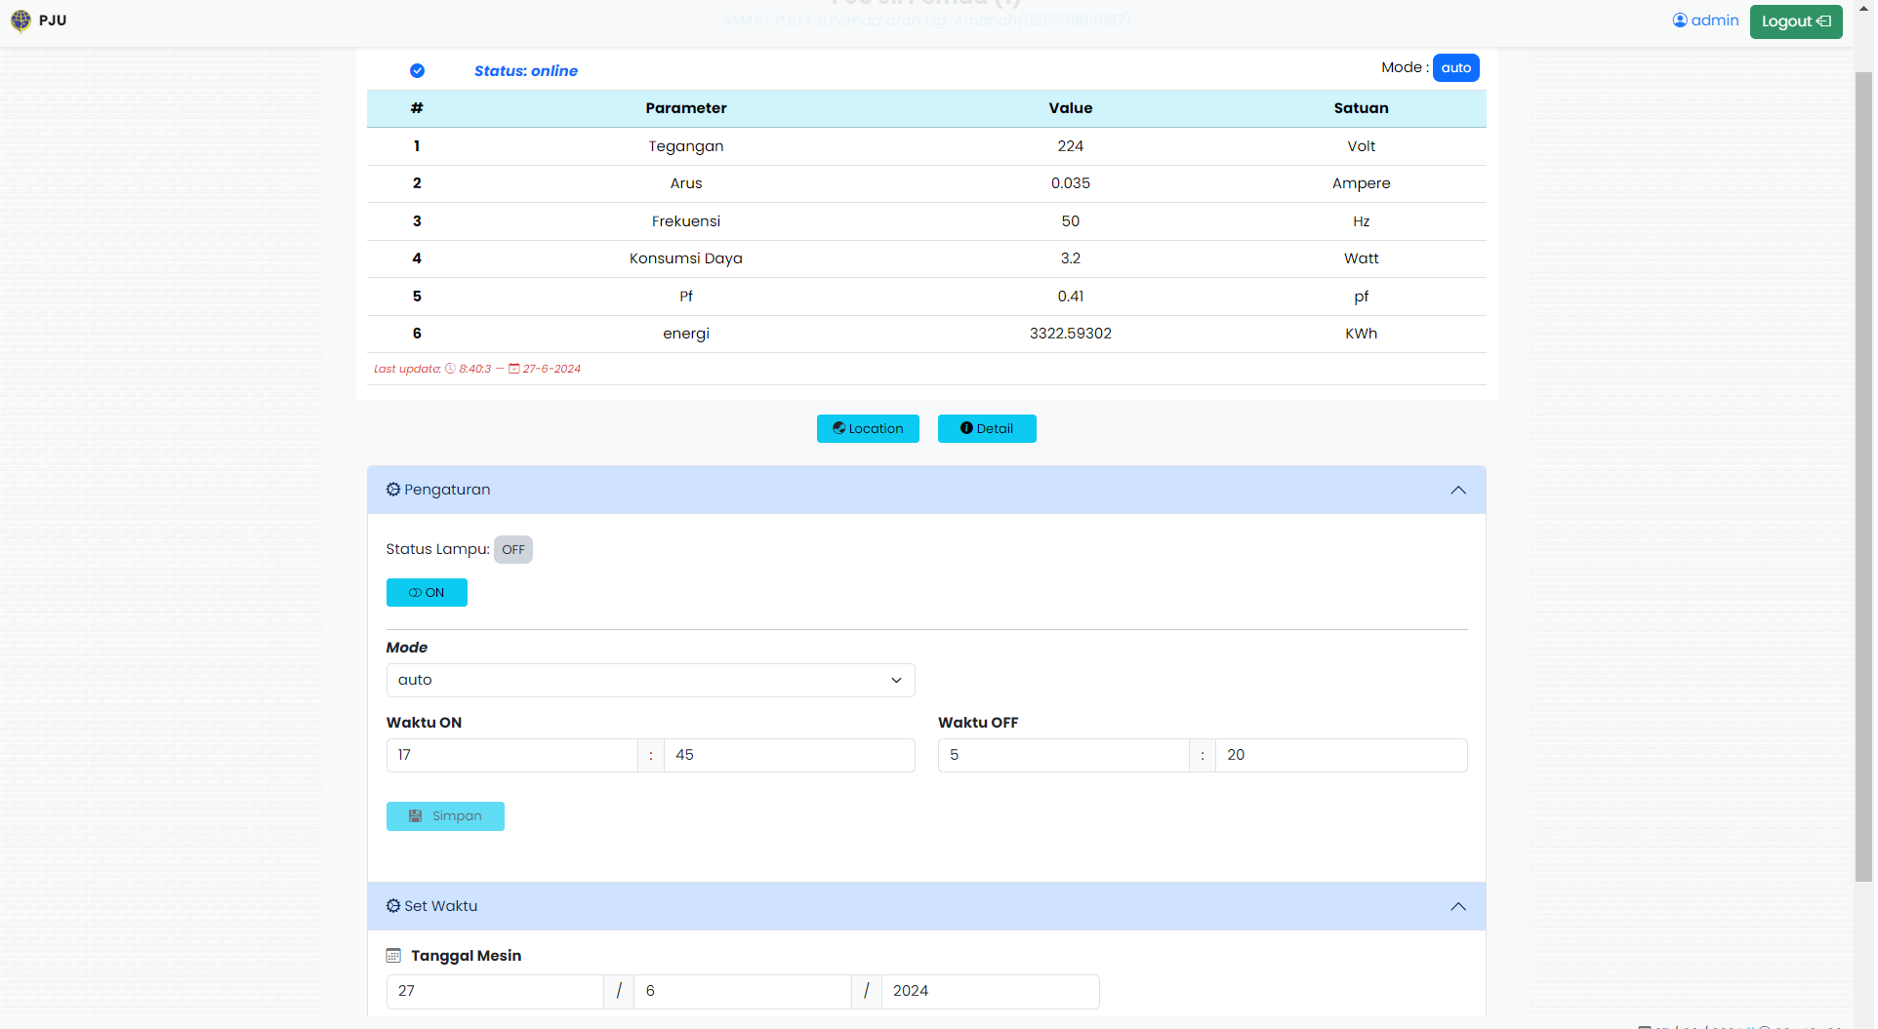Click the calendar icon in Last update
This screenshot has width=1878, height=1029.
(513, 369)
